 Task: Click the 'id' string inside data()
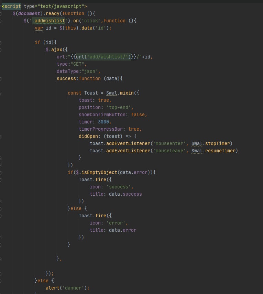(x=101, y=28)
